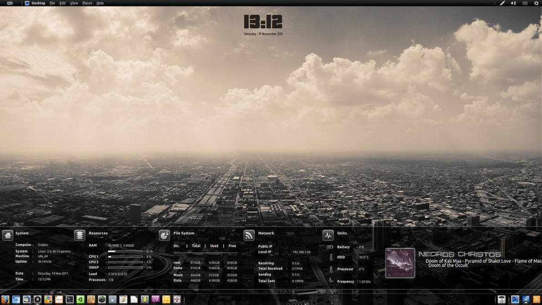Click the System home icon in conky panel
Viewport: 542px width, 305px height.
(8, 235)
